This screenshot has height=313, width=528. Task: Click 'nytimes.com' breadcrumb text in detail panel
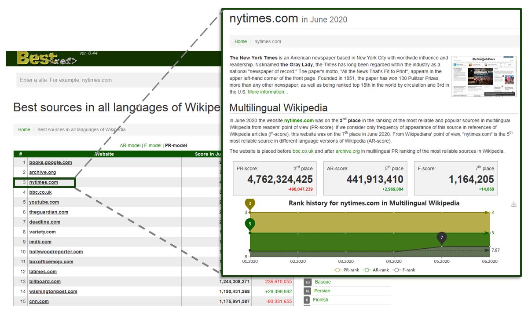pos(268,41)
